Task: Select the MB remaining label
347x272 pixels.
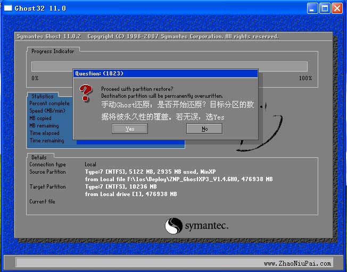Action: click(x=44, y=126)
